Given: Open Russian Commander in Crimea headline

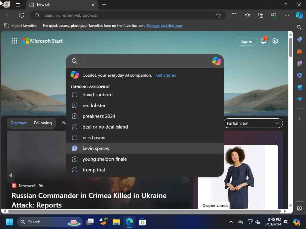Looking at the screenshot, I should pyautogui.click(x=89, y=200).
